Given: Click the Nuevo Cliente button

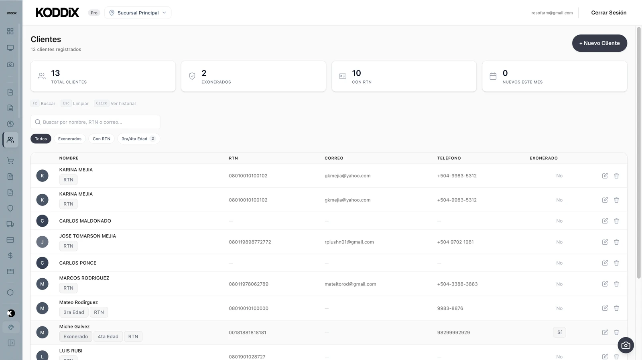Looking at the screenshot, I should [x=599, y=43].
